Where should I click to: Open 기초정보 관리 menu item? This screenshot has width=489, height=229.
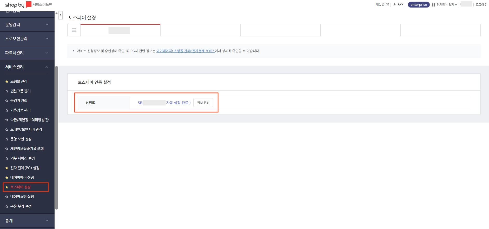[21, 110]
